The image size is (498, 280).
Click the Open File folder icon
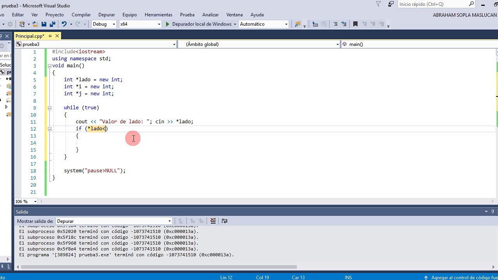pyautogui.click(x=35, y=24)
